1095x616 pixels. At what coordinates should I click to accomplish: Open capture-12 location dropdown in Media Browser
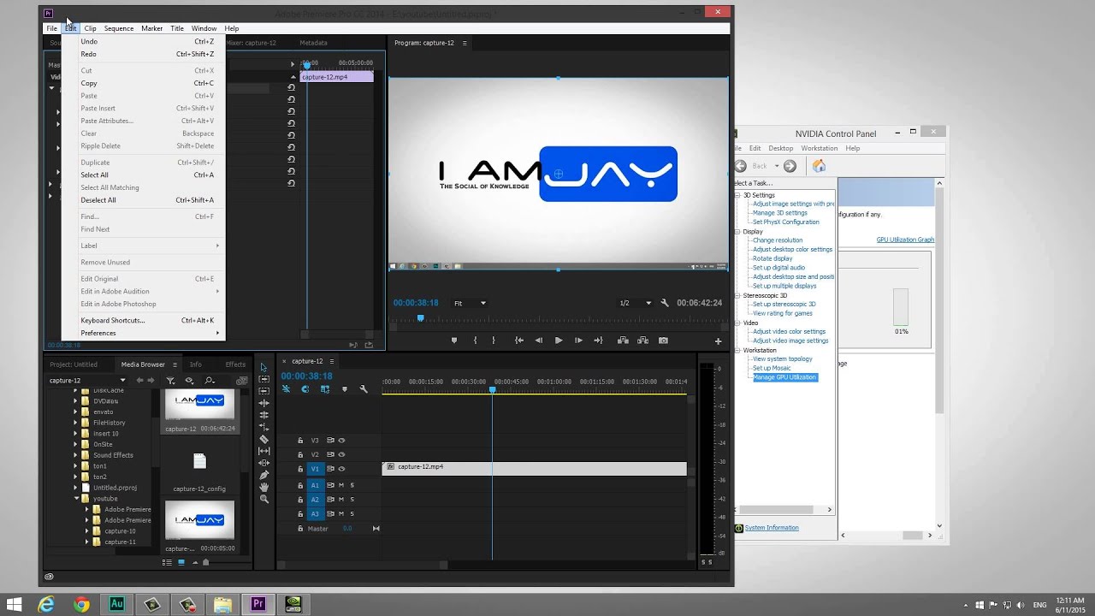coord(87,381)
